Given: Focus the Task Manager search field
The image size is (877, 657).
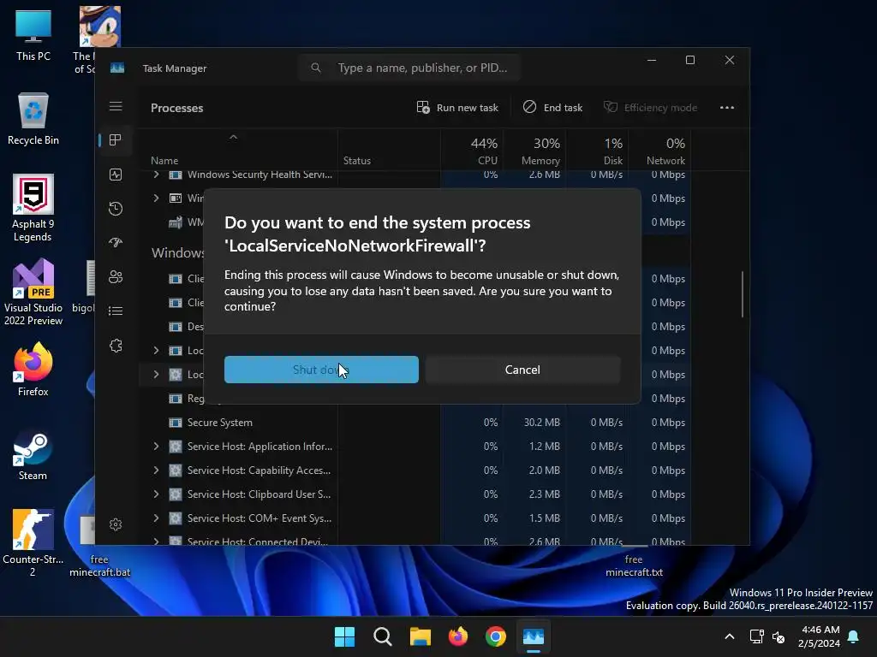Looking at the screenshot, I should (x=409, y=68).
